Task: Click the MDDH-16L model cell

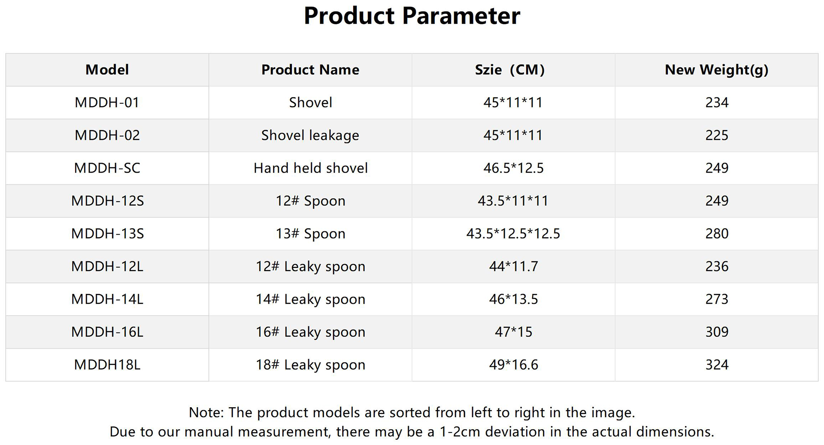Action: (107, 332)
